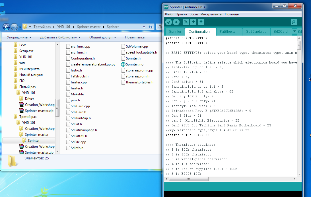Image resolution: width=311 pixels, height=197 pixels.
Task: Select the Sprinter-master folder in tree
Action: (36, 135)
